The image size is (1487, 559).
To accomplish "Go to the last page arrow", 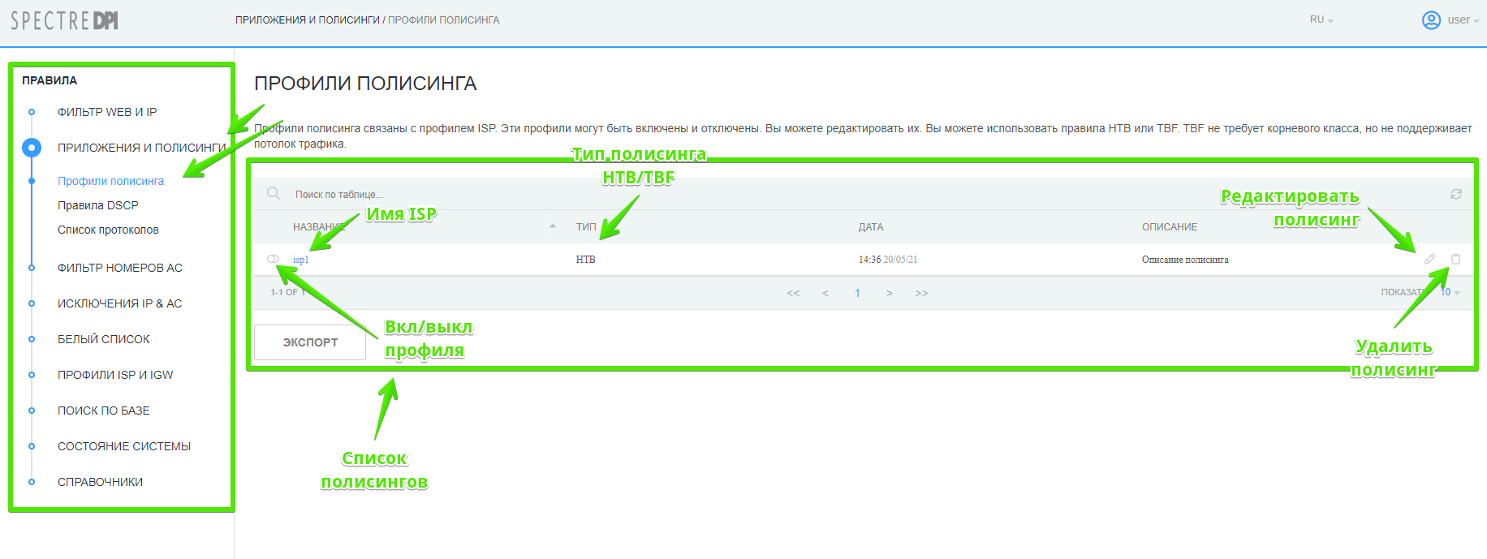I will (921, 293).
